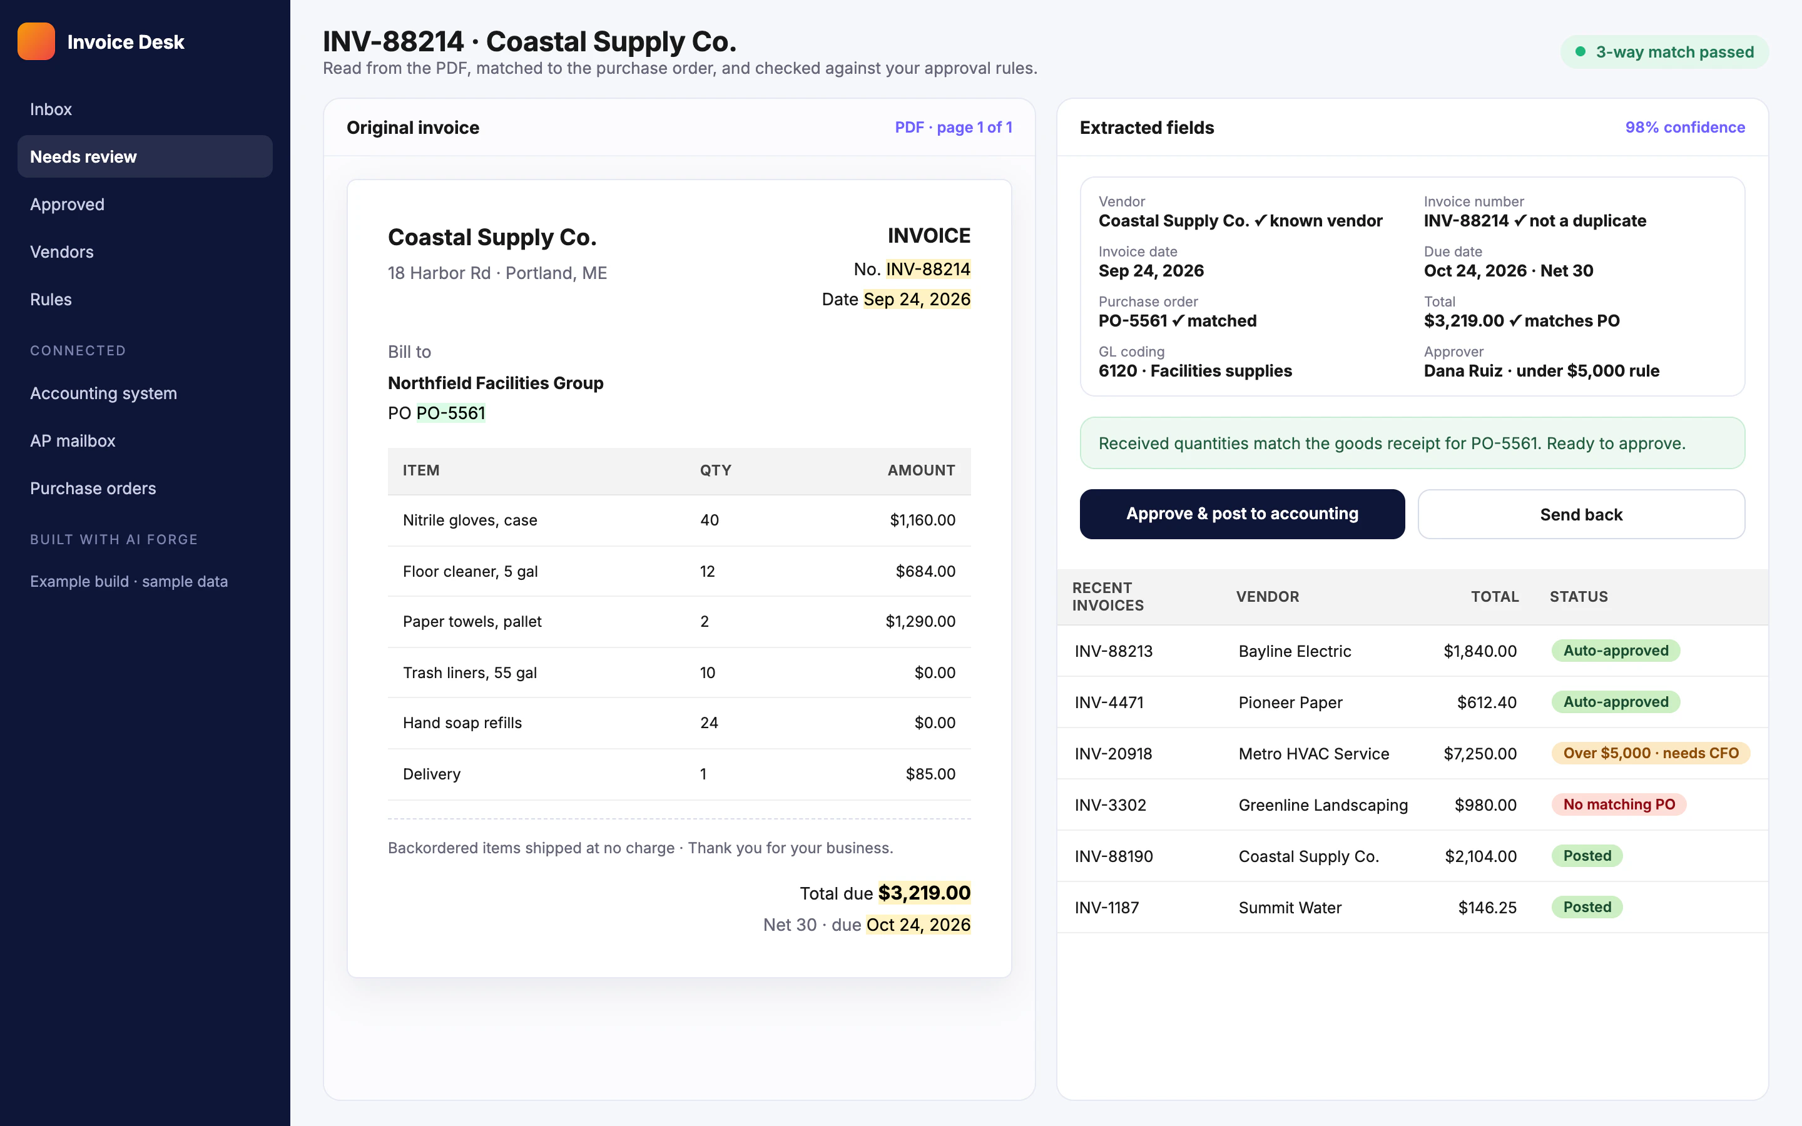
Task: Click the Greenline Landscaping vendor cell
Action: click(x=1323, y=805)
